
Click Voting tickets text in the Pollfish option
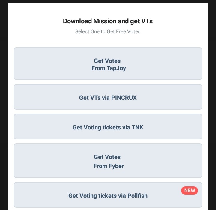[98, 196]
